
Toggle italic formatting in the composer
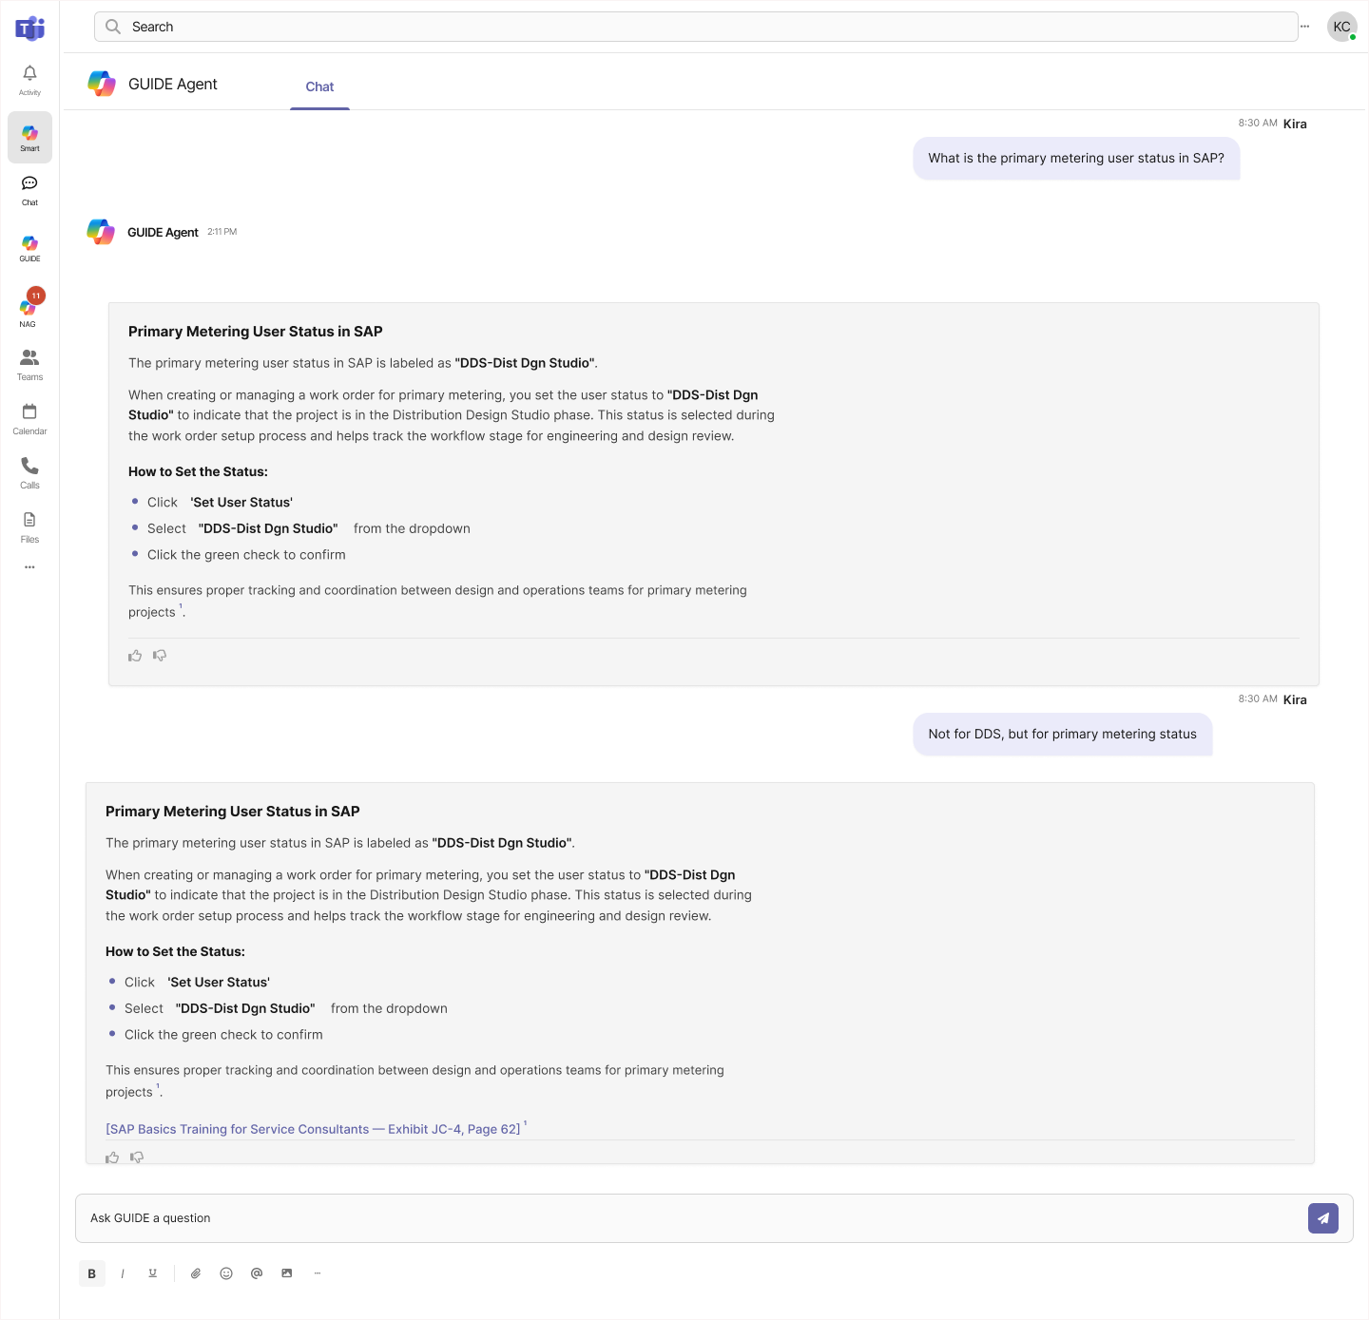point(123,1273)
